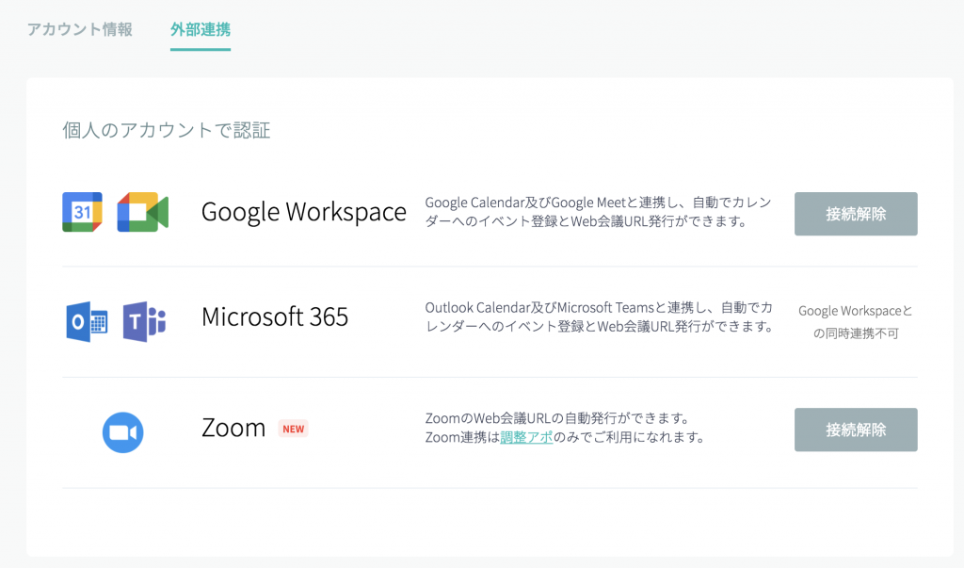Click the 個人のアカウントで認証 section heading

tap(167, 130)
